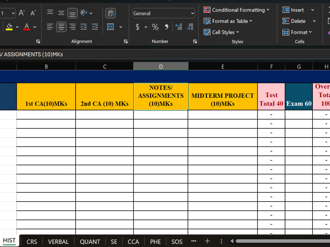
Task: Select column B header
Action: [x=46, y=67]
